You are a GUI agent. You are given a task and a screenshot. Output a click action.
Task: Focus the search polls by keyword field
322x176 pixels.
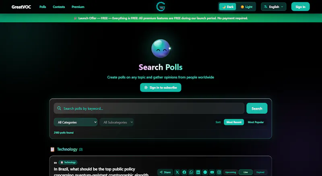tap(149, 108)
